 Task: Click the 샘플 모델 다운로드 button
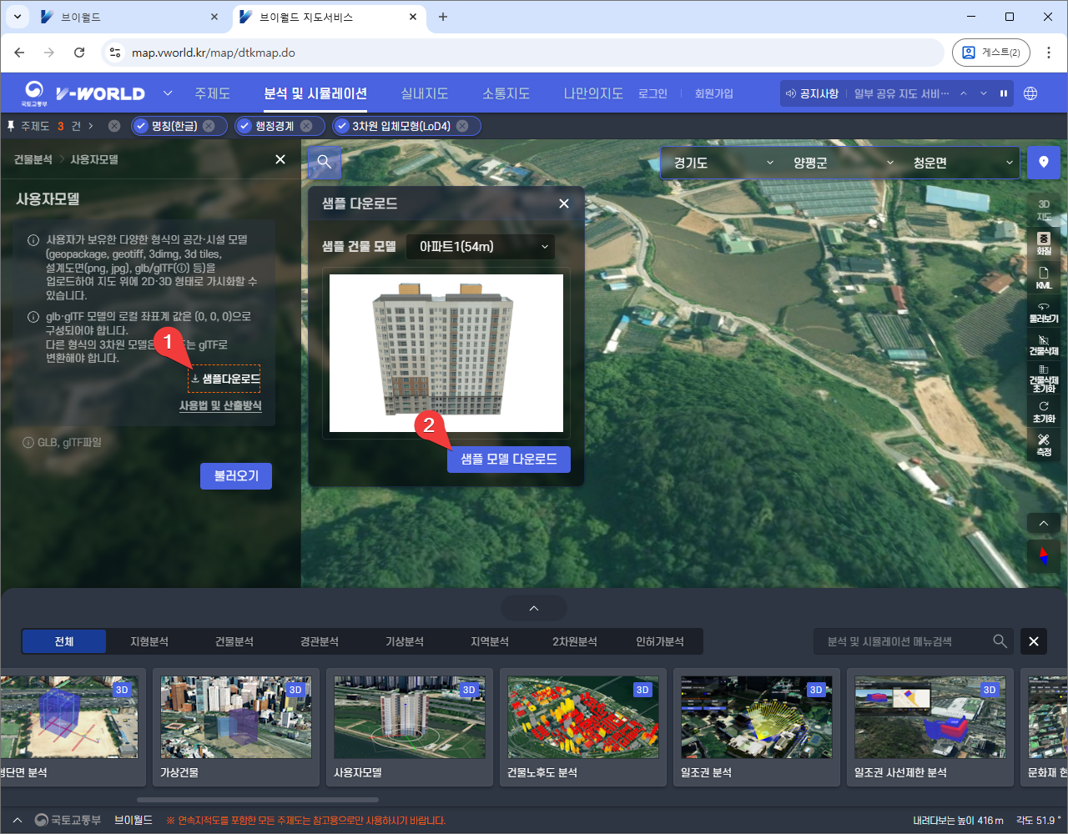tap(508, 460)
